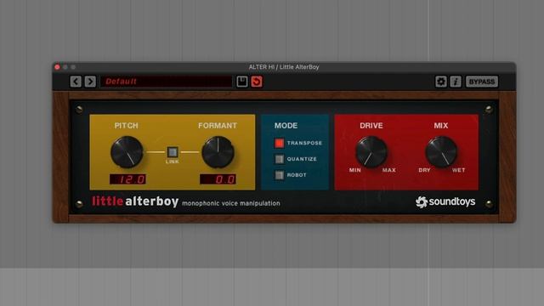Click the Mix knob

(441, 152)
